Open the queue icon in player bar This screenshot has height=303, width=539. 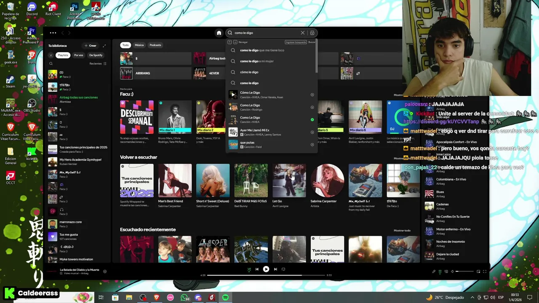(x=440, y=271)
